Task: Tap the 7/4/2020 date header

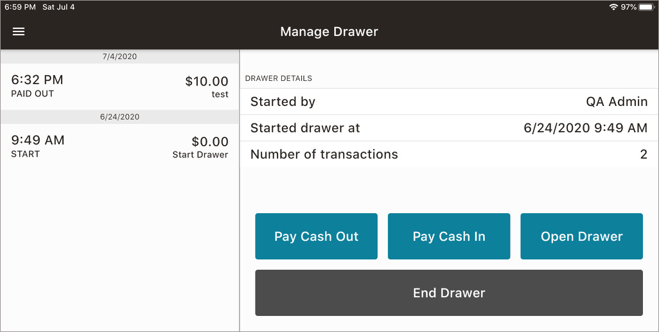Action: [x=119, y=57]
